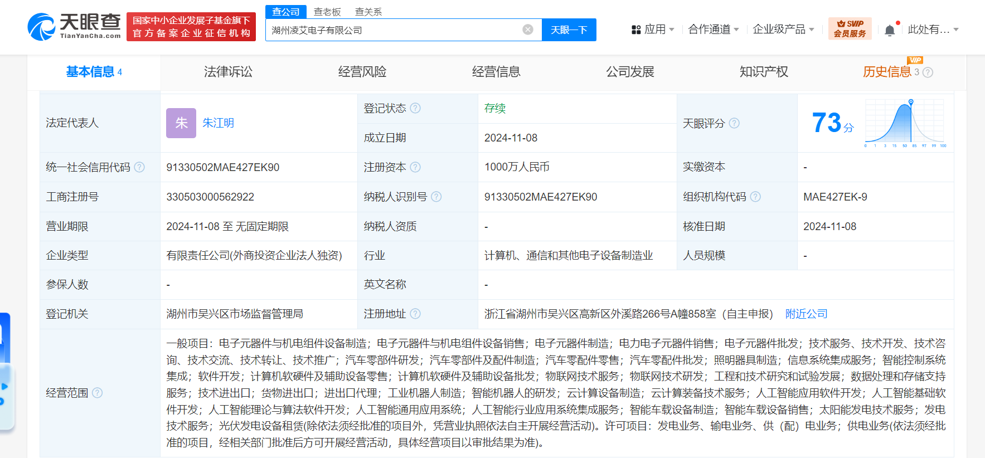The image size is (985, 458).
Task: Open the notification bell
Action: click(x=890, y=30)
